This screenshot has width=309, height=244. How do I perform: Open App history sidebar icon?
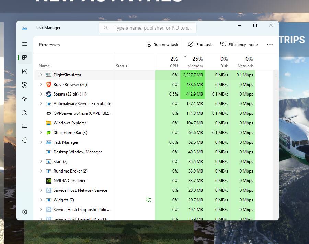pyautogui.click(x=25, y=85)
